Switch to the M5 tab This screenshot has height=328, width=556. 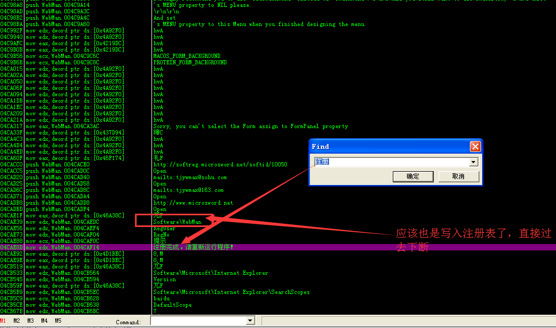[58, 321]
